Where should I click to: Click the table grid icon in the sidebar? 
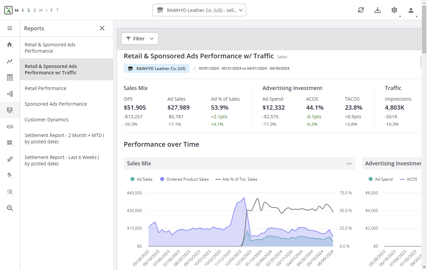point(10,78)
